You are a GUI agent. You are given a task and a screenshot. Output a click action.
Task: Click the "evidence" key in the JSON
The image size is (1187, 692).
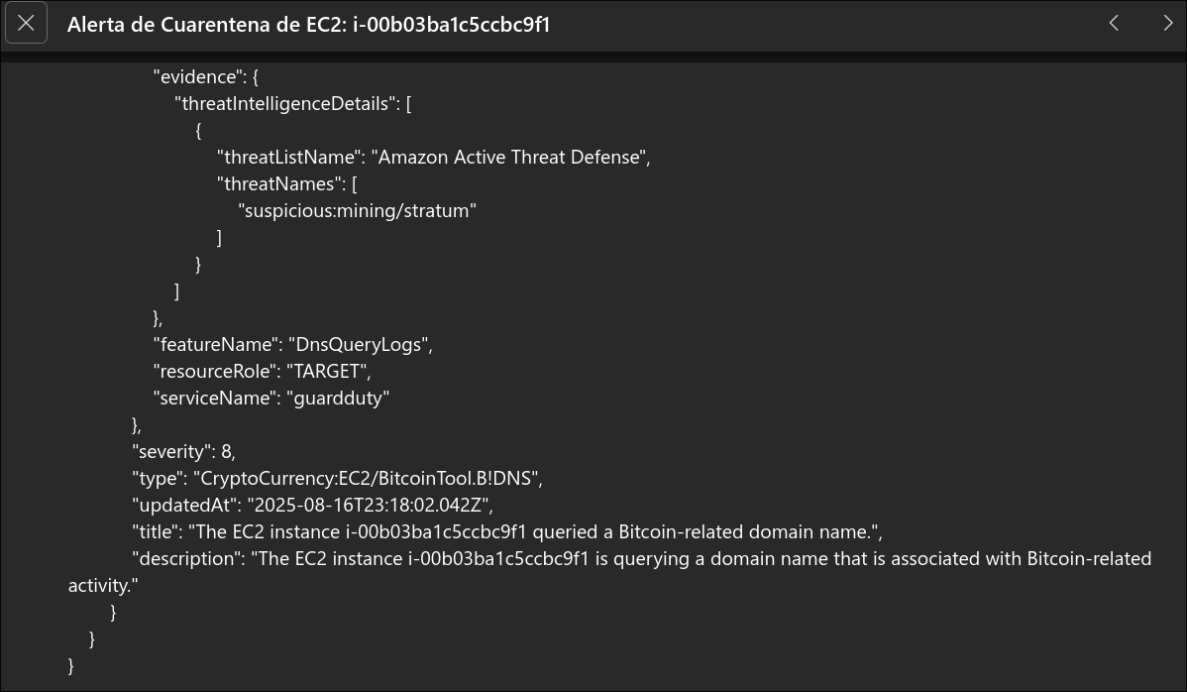(x=197, y=76)
